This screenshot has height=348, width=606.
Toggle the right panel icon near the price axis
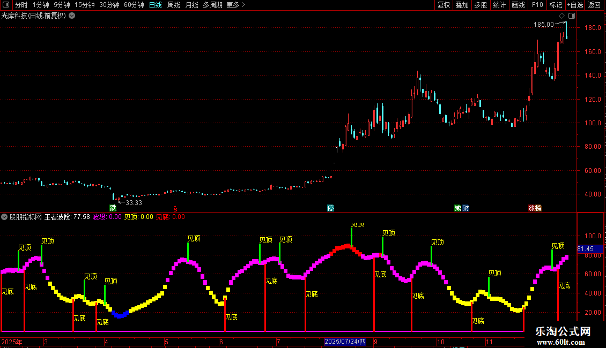(x=572, y=16)
